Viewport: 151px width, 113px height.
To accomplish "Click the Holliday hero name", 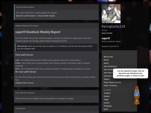I will [18, 83].
